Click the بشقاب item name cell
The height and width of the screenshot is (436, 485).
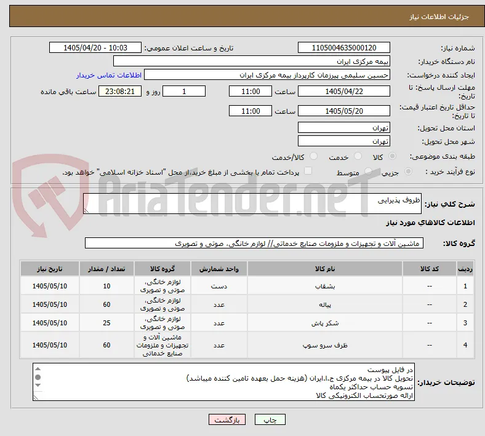pos(325,286)
